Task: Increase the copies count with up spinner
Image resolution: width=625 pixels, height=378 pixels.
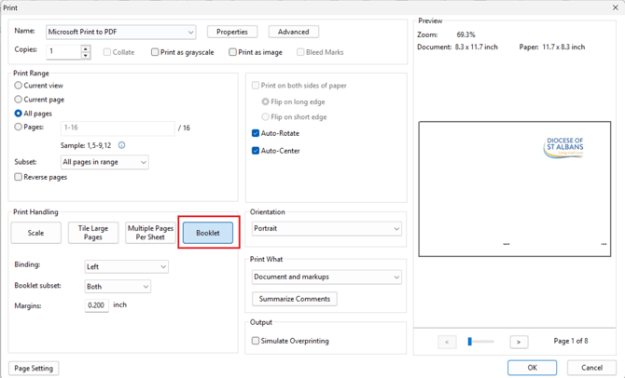Action: [x=86, y=47]
